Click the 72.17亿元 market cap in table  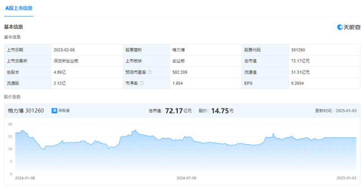click(301, 61)
